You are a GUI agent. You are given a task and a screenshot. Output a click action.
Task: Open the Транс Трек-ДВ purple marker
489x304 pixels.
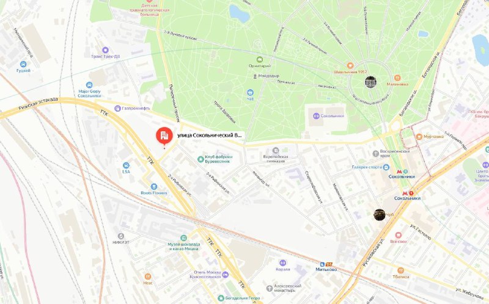tap(105, 50)
